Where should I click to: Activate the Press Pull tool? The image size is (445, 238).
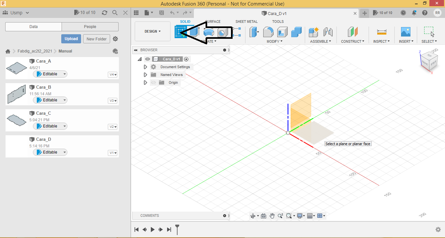pos(254,32)
